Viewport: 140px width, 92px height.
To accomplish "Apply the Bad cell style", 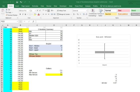I will click(x=124, y=10).
